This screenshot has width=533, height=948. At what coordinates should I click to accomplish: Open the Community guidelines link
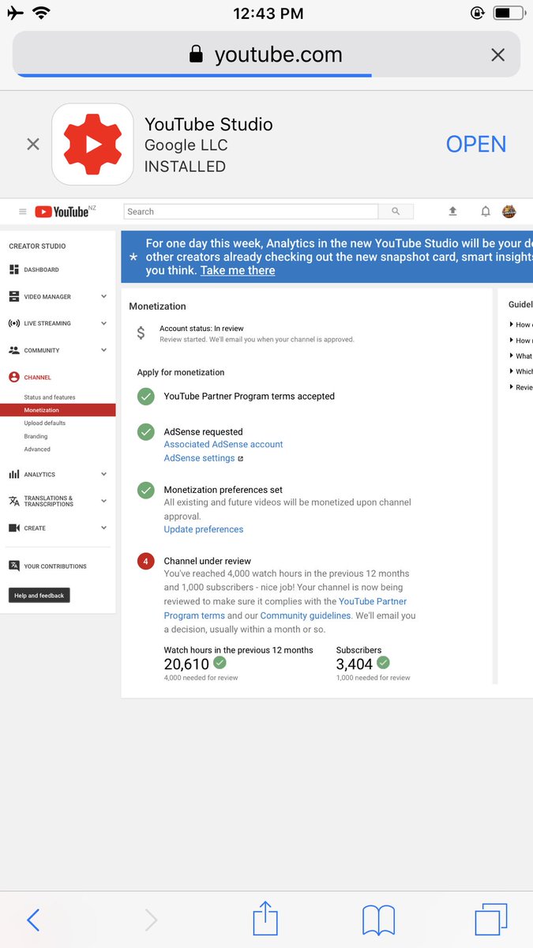point(306,615)
